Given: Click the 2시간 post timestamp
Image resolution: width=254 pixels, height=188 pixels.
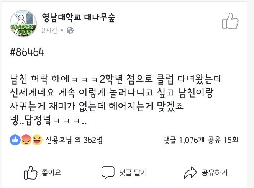Looking at the screenshot, I should click(x=50, y=30).
